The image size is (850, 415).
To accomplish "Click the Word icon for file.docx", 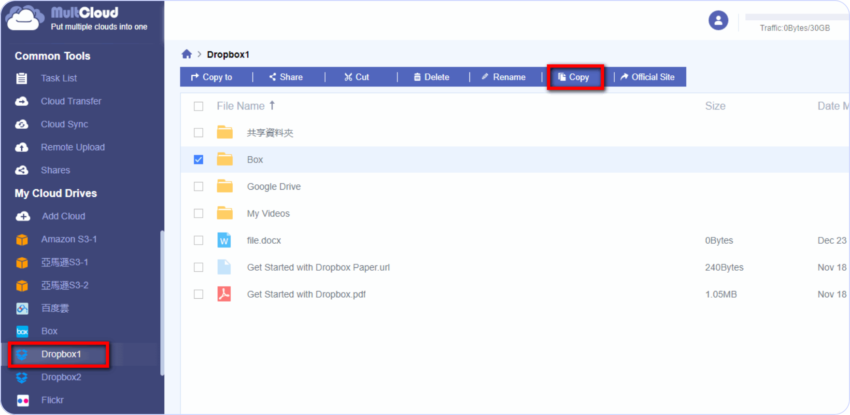I will [x=224, y=240].
